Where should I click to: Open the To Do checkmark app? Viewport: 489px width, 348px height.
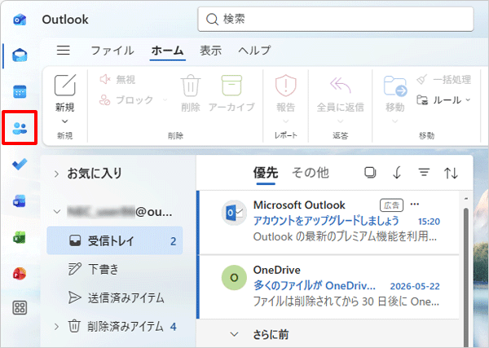click(x=20, y=164)
